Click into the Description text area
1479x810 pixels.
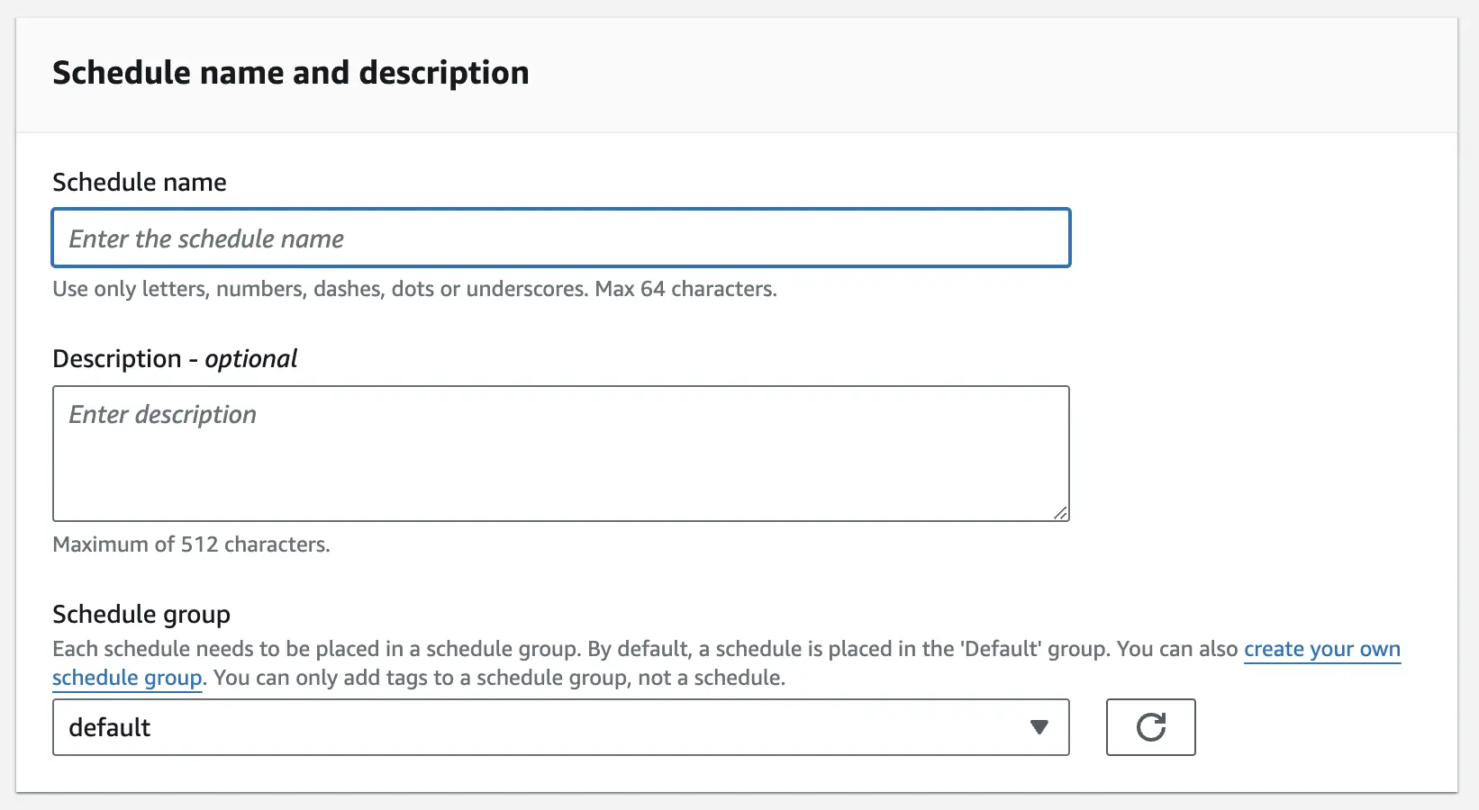tap(561, 454)
